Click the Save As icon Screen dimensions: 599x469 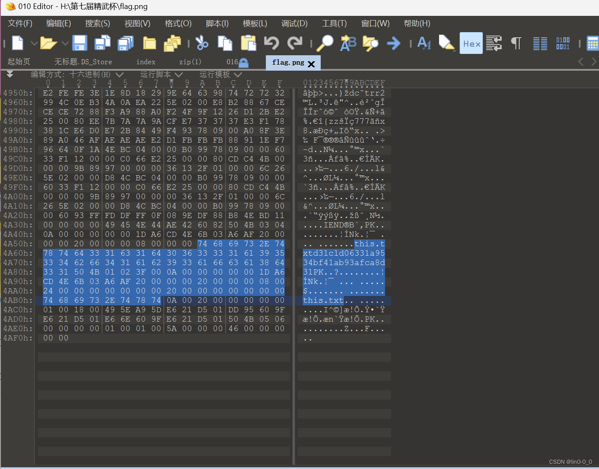pos(103,43)
